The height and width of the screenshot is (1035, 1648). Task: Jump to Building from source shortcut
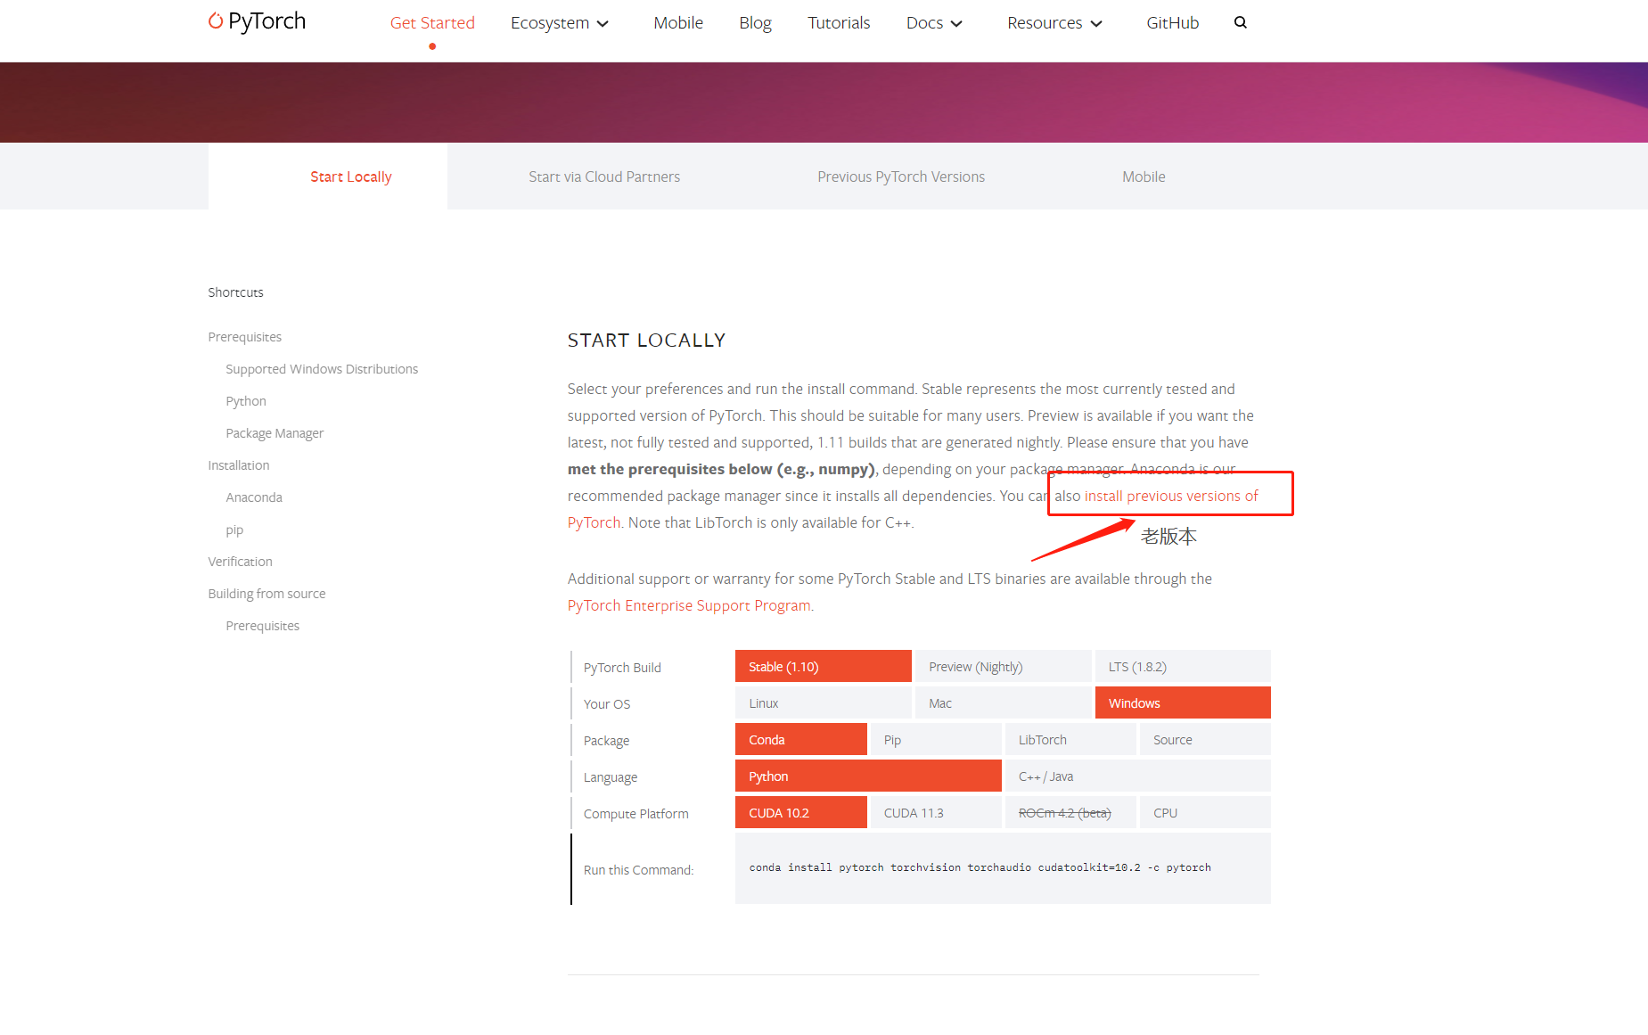[x=266, y=594]
